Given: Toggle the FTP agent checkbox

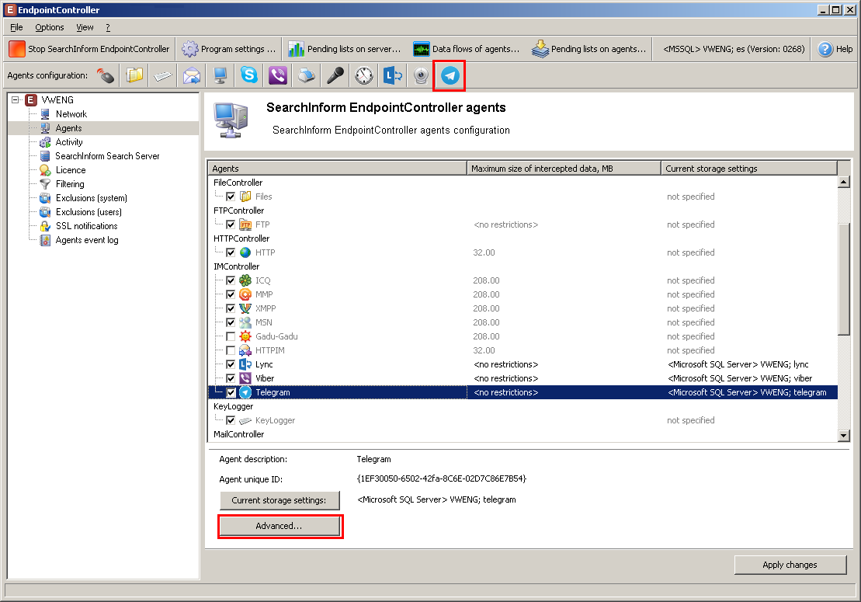Looking at the screenshot, I should pos(231,224).
